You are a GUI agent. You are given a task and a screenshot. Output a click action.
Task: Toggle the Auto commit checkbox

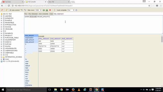[x=10, y=10]
